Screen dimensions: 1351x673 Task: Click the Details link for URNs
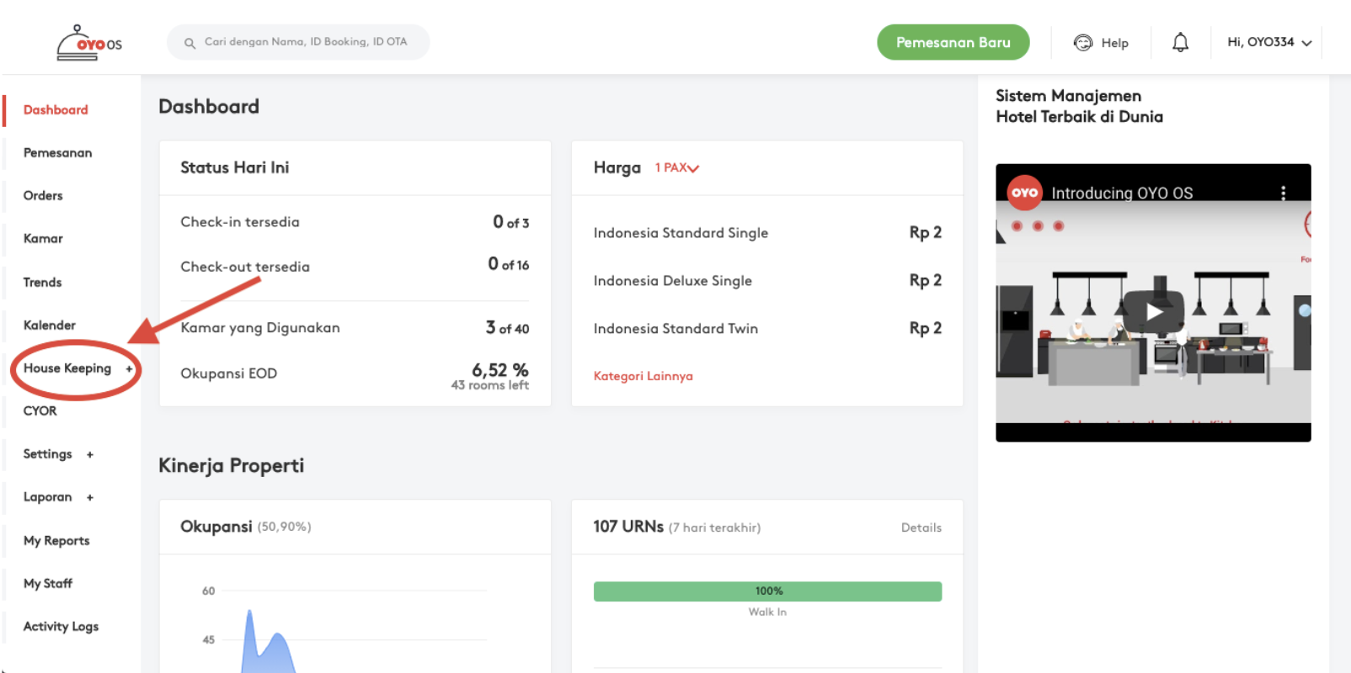tap(921, 527)
